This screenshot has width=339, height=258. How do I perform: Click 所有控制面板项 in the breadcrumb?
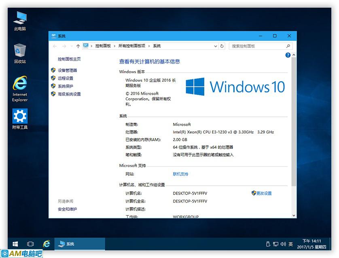click(131, 46)
